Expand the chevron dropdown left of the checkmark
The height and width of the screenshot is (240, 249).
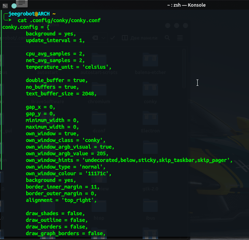104,38
